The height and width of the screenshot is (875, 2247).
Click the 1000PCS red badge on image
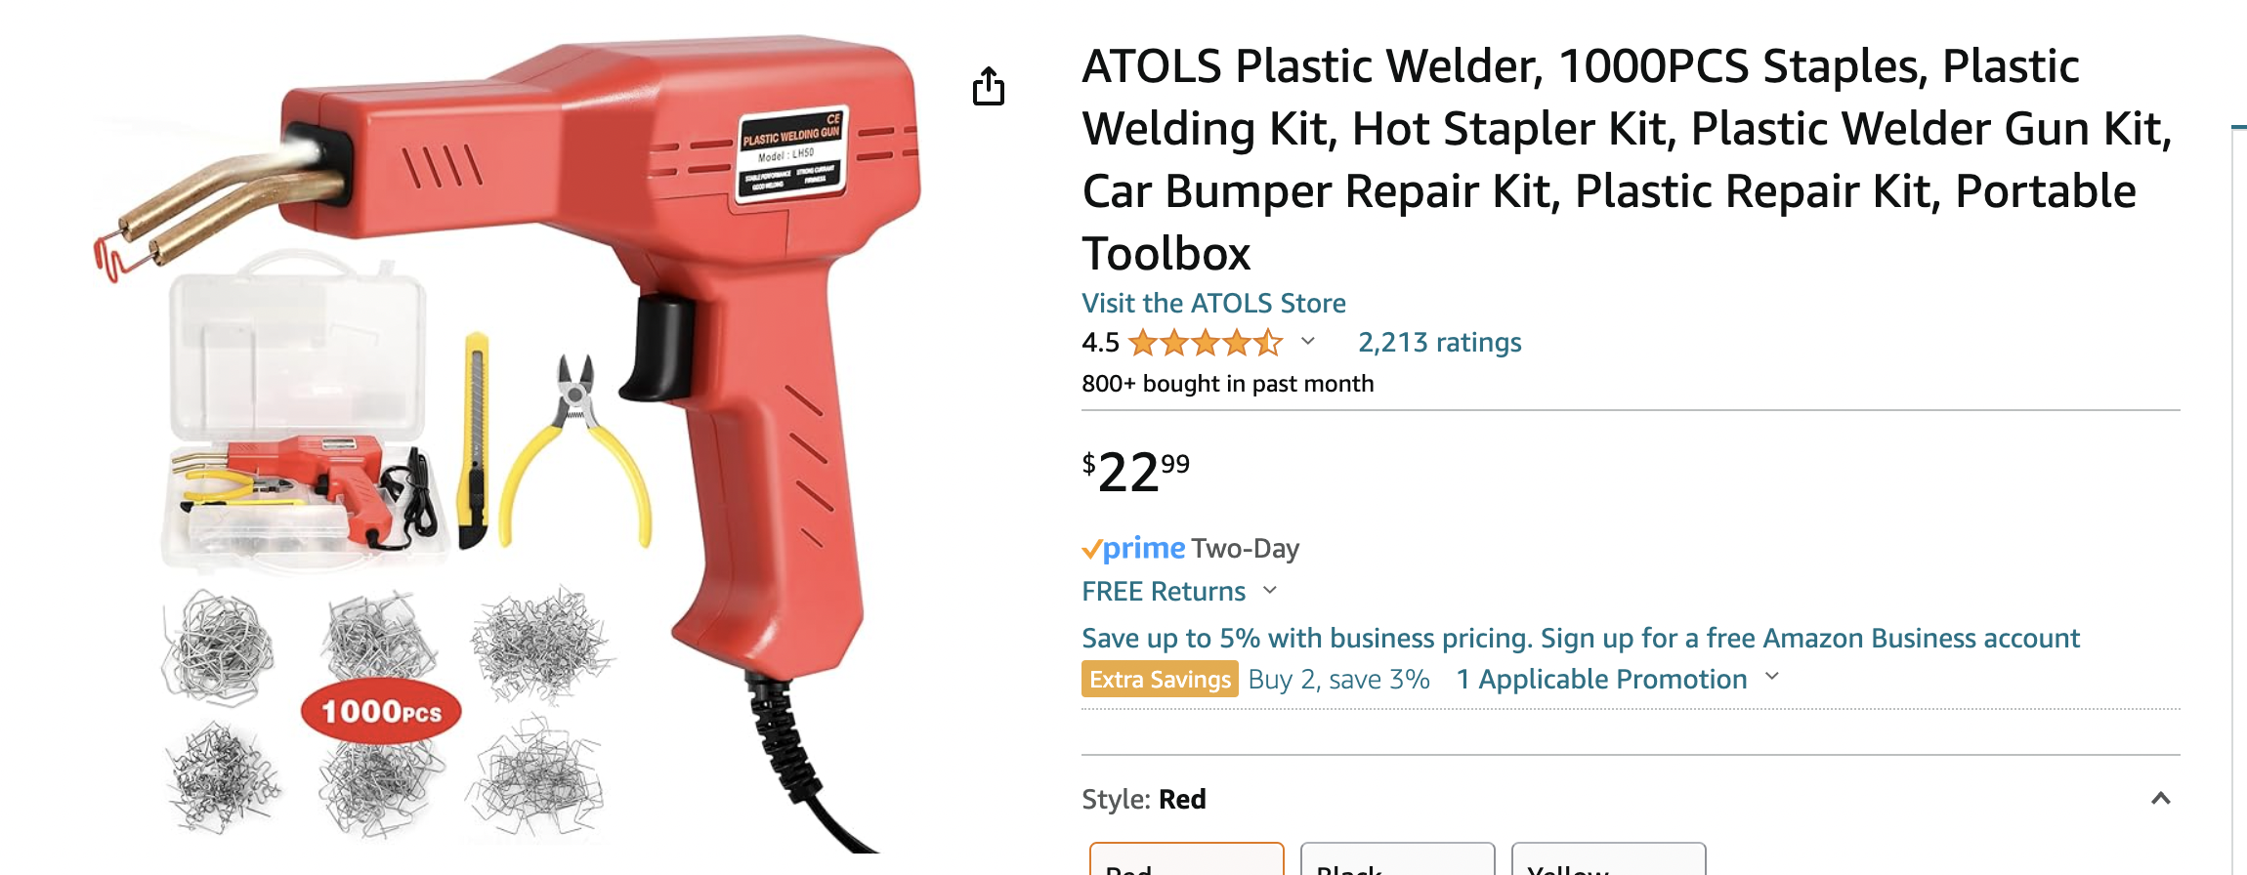pos(381,711)
